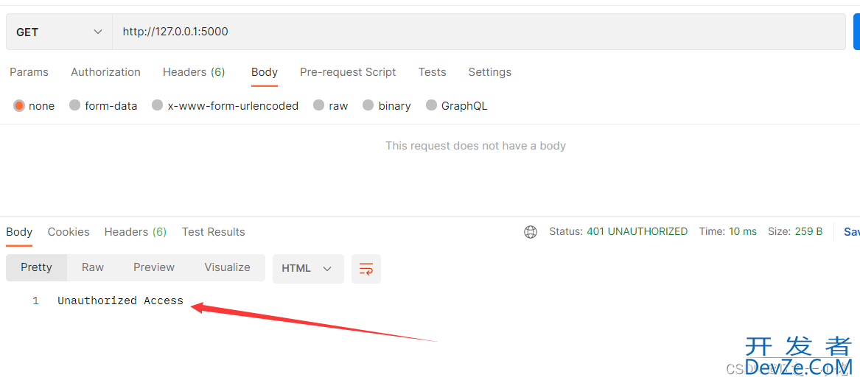Select the form-data radio option
Screen dimensions: 860x383
pyautogui.click(x=75, y=106)
